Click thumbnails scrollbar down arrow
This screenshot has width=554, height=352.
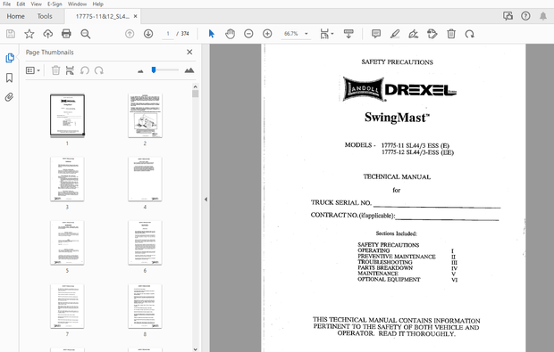tap(196, 348)
